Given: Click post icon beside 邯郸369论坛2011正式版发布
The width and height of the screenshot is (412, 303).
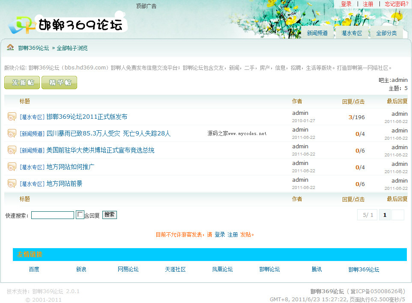Looking at the screenshot, I should tap(12, 117).
